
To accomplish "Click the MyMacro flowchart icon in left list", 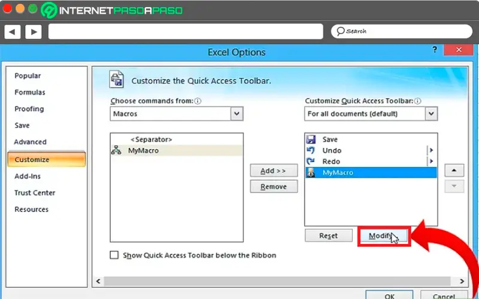I will point(116,150).
